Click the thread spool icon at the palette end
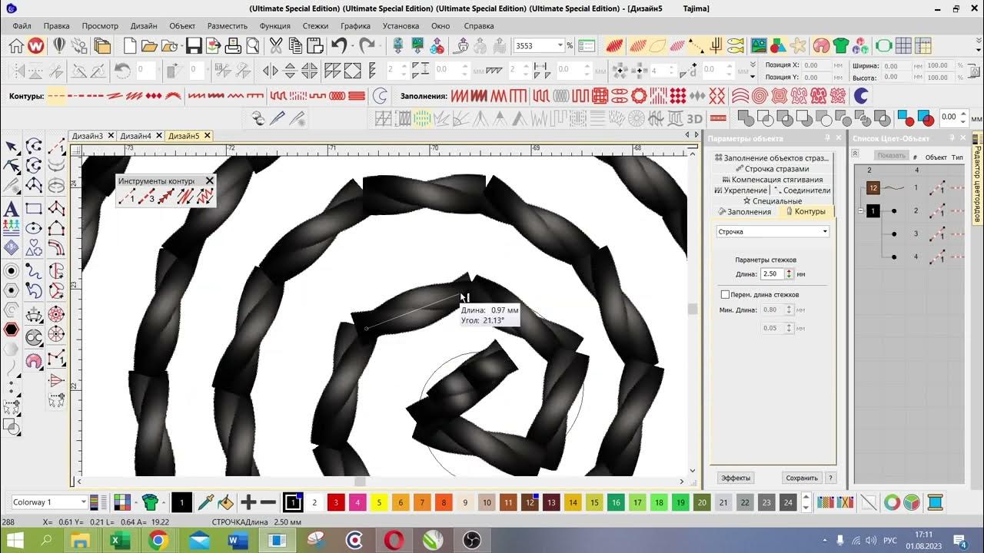The height and width of the screenshot is (553, 984). [x=935, y=503]
